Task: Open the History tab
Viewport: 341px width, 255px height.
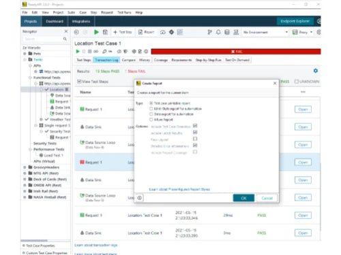Action: click(x=145, y=60)
